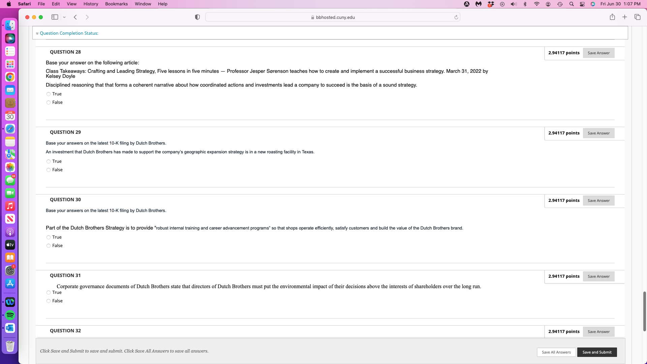Viewport: 647px width, 364px height.
Task: Click Save Answer for Question 29
Action: tap(598, 133)
